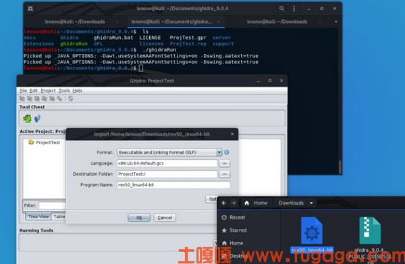
Task: Go forward in the file manager
Action: pyautogui.click(x=234, y=203)
